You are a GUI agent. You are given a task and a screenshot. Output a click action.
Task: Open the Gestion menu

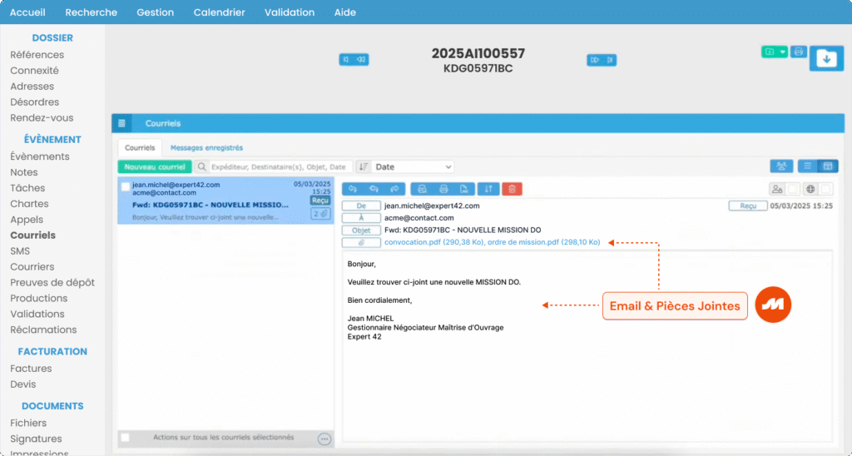[156, 12]
